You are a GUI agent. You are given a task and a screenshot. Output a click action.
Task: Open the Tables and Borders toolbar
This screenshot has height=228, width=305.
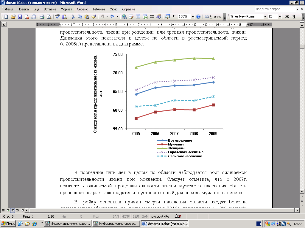[131, 17]
